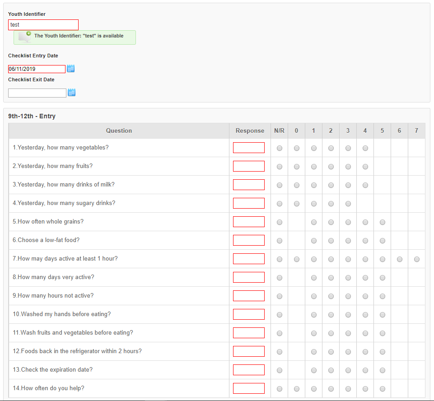Click Response box for hours not active

[249, 296]
